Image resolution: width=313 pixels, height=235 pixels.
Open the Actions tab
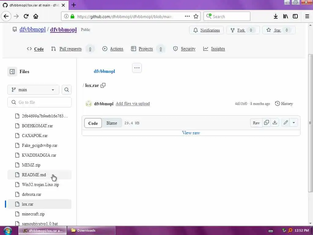click(113, 49)
